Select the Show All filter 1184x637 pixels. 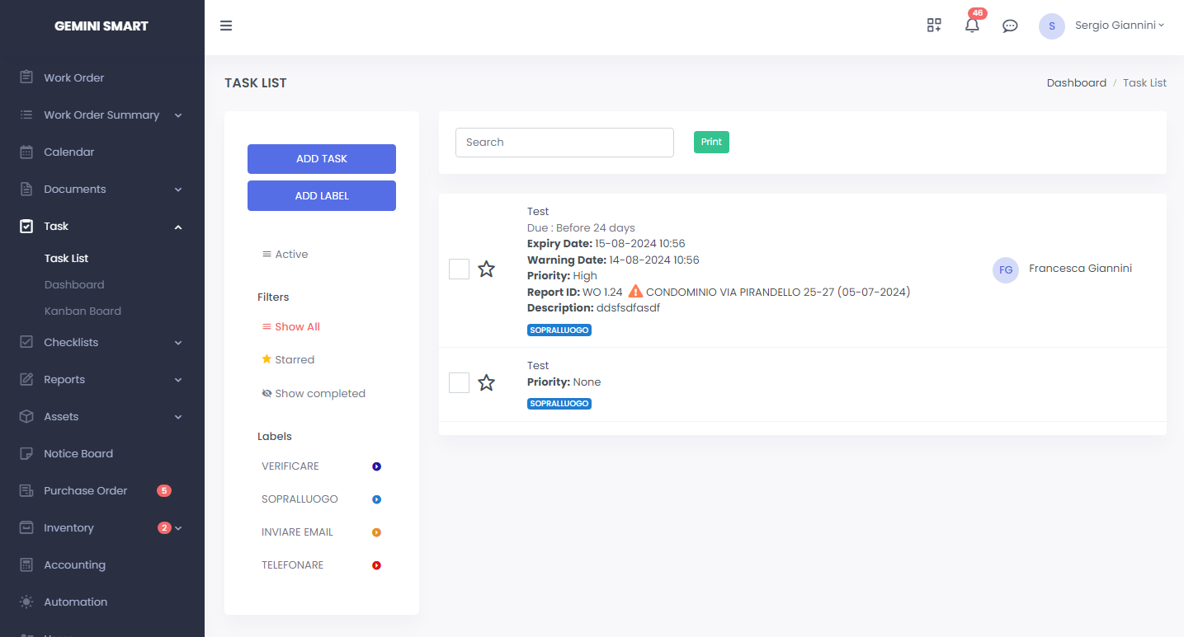pos(290,326)
